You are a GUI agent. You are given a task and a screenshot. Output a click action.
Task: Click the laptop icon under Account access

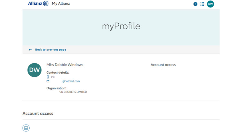(26, 128)
